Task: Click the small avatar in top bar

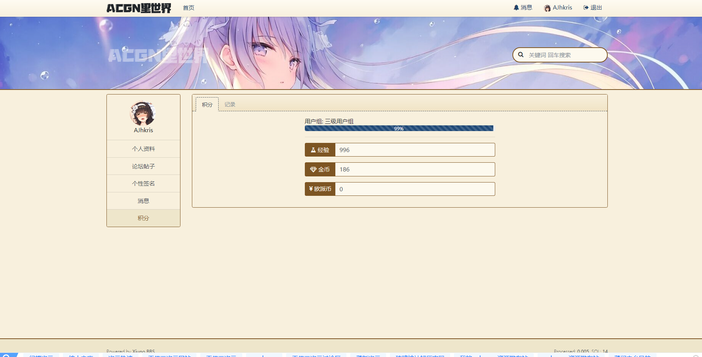Action: pos(547,8)
